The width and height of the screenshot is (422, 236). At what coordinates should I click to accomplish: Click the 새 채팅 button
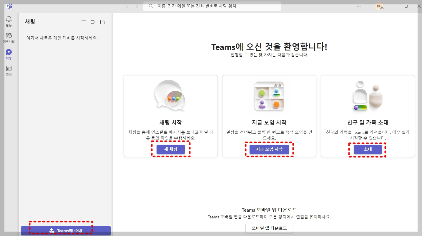[171, 149]
